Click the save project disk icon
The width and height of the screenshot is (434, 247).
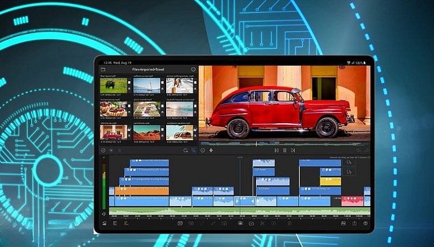click(x=343, y=224)
